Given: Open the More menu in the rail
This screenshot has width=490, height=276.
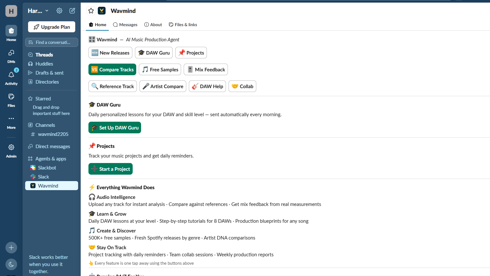Looking at the screenshot, I should tap(11, 121).
